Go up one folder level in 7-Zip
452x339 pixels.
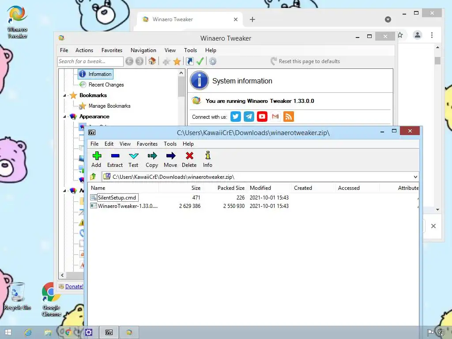point(93,177)
